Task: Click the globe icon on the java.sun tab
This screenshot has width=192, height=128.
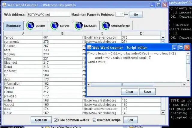Action: pyautogui.click(x=79, y=25)
